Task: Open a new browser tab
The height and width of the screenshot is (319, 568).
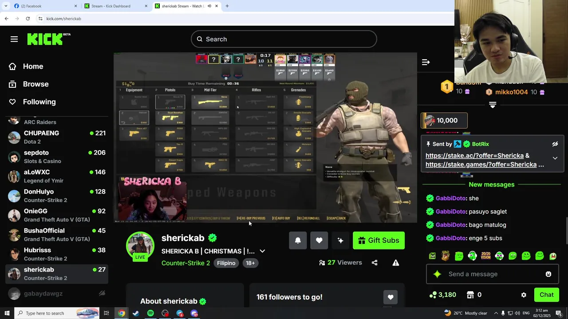Action: tap(227, 6)
